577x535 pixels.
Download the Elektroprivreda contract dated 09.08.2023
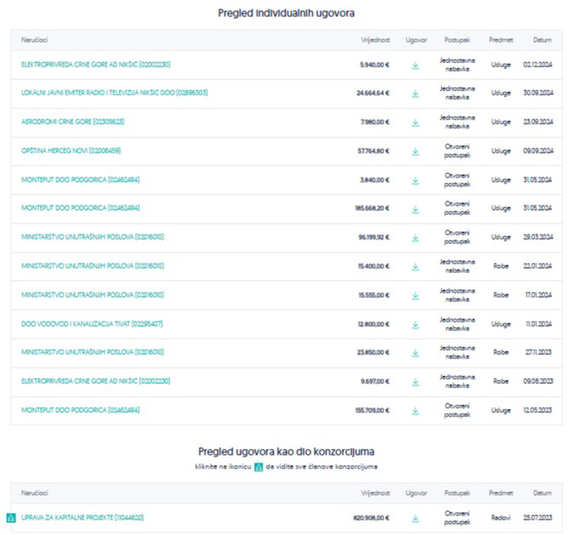point(415,382)
